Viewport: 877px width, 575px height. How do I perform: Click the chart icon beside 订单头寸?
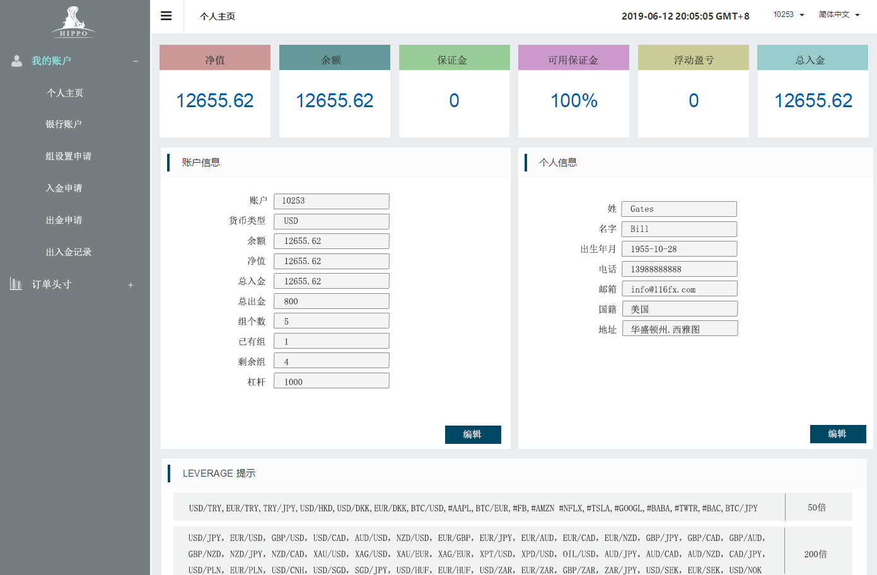point(16,284)
